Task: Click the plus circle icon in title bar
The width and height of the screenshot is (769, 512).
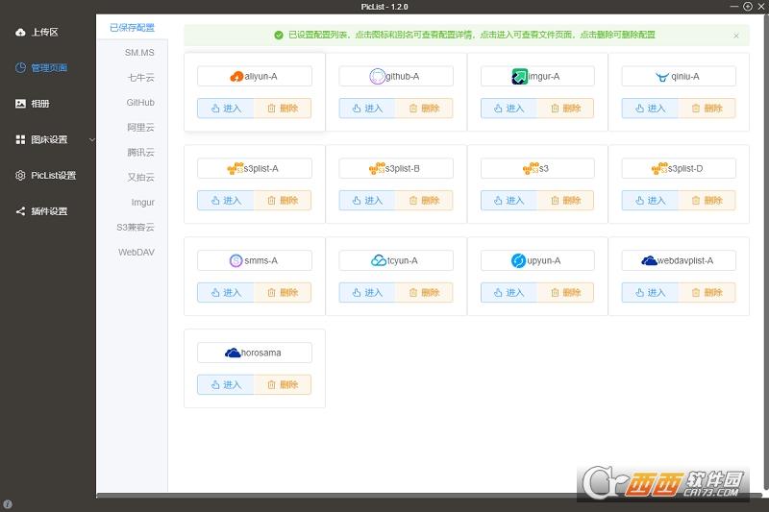Action: pos(748,7)
